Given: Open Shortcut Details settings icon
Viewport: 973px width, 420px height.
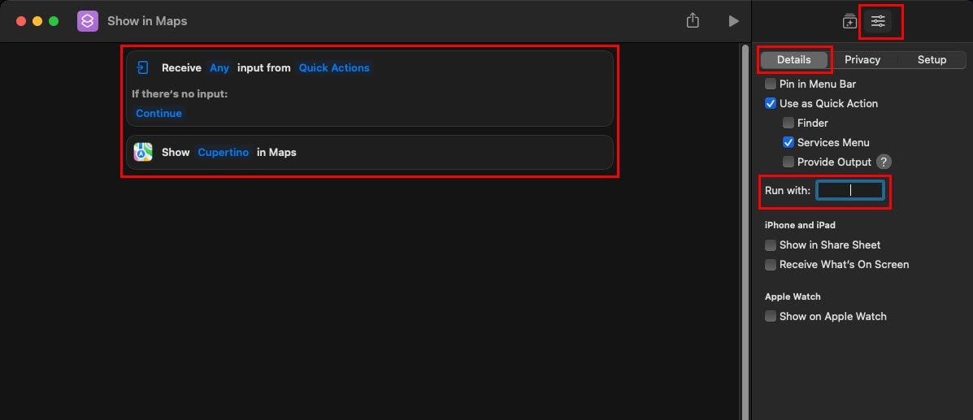Looking at the screenshot, I should (x=878, y=21).
